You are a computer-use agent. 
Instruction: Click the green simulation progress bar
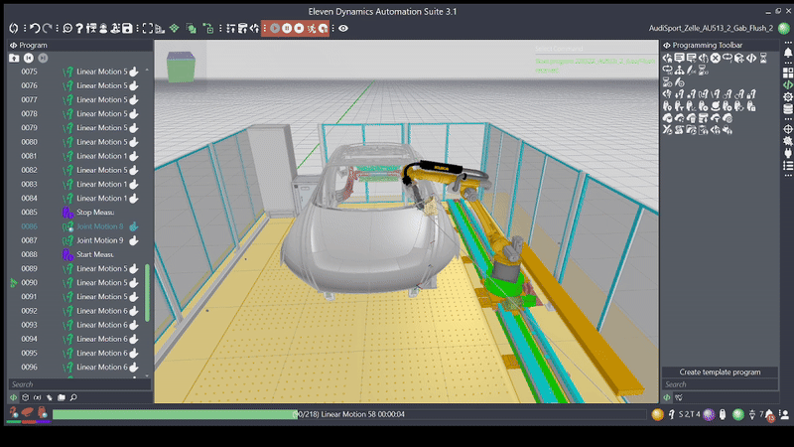pyautogui.click(x=175, y=414)
